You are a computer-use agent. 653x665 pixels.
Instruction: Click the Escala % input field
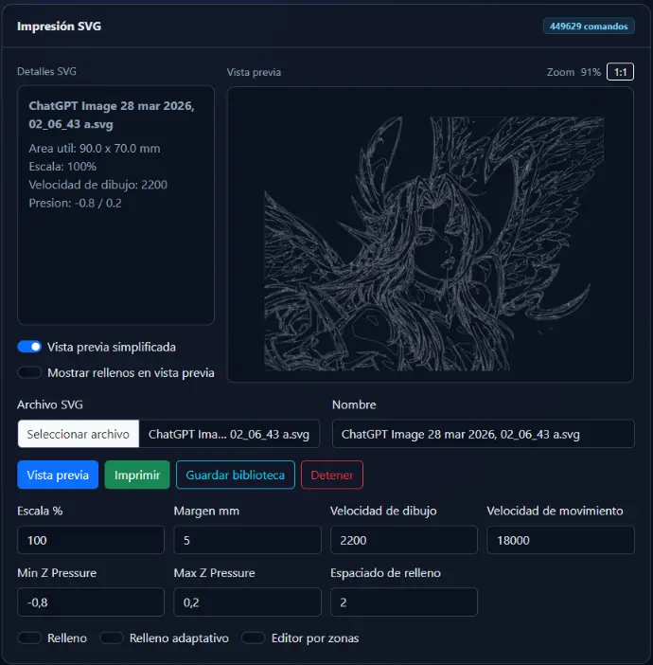pyautogui.click(x=91, y=540)
